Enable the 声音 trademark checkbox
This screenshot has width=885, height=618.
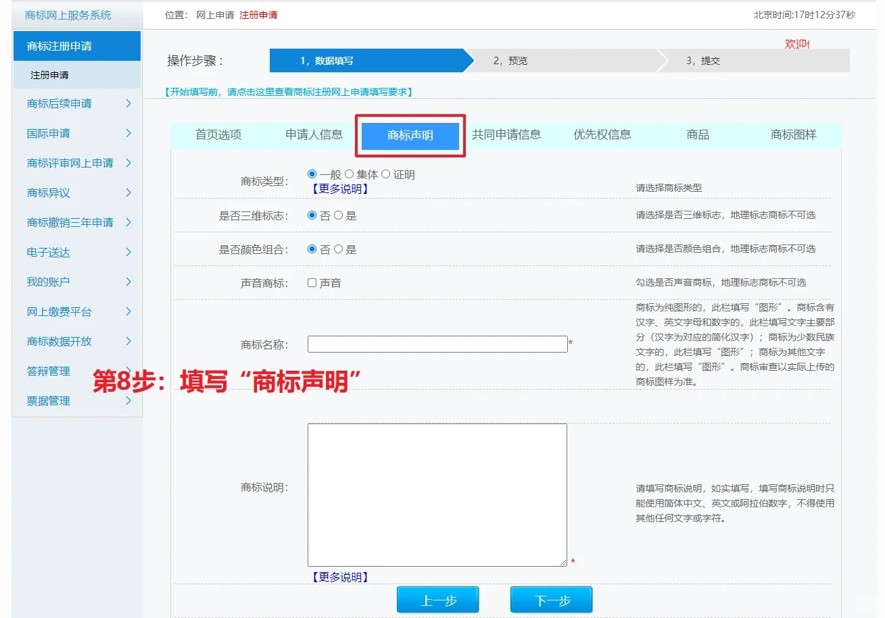312,283
